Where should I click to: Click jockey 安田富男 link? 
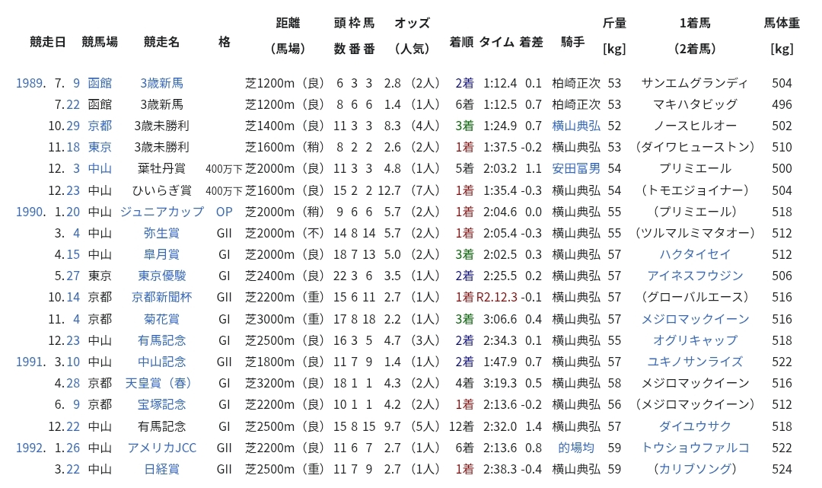coord(576,168)
